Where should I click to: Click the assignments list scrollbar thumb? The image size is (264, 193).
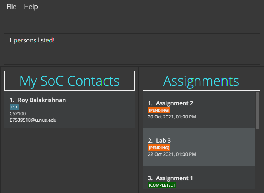pos(258,111)
